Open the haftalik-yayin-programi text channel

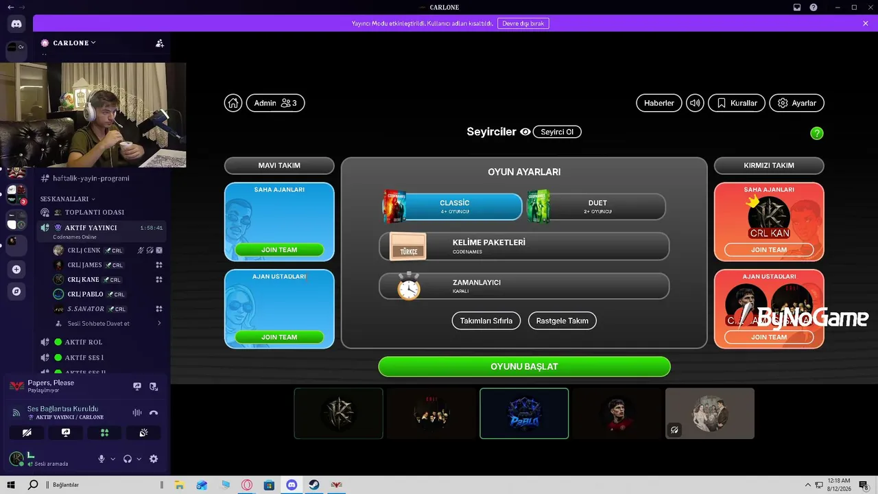tap(101, 178)
